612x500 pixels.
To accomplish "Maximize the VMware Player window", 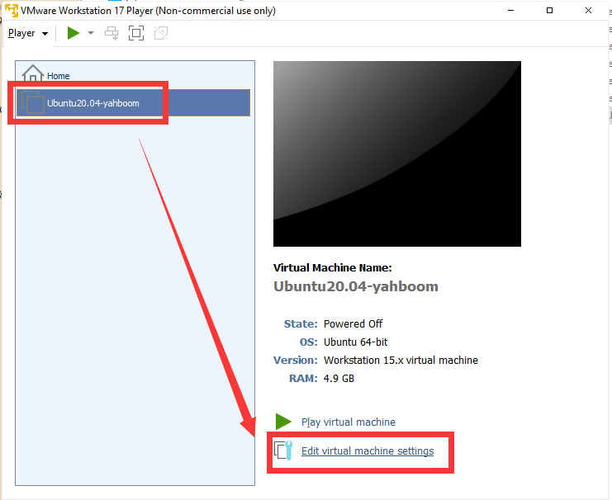I will pyautogui.click(x=549, y=11).
